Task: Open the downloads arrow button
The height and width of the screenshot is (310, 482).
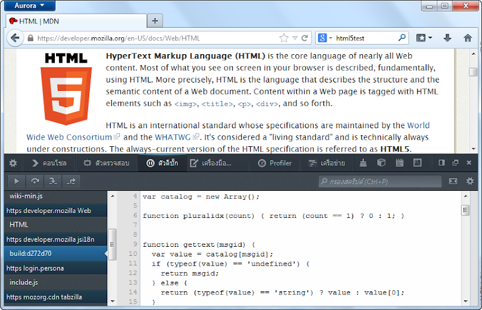Action: [447, 38]
